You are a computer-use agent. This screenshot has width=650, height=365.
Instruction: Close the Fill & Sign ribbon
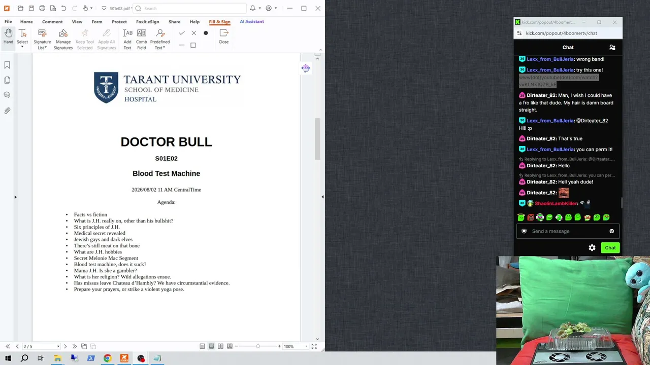(223, 36)
